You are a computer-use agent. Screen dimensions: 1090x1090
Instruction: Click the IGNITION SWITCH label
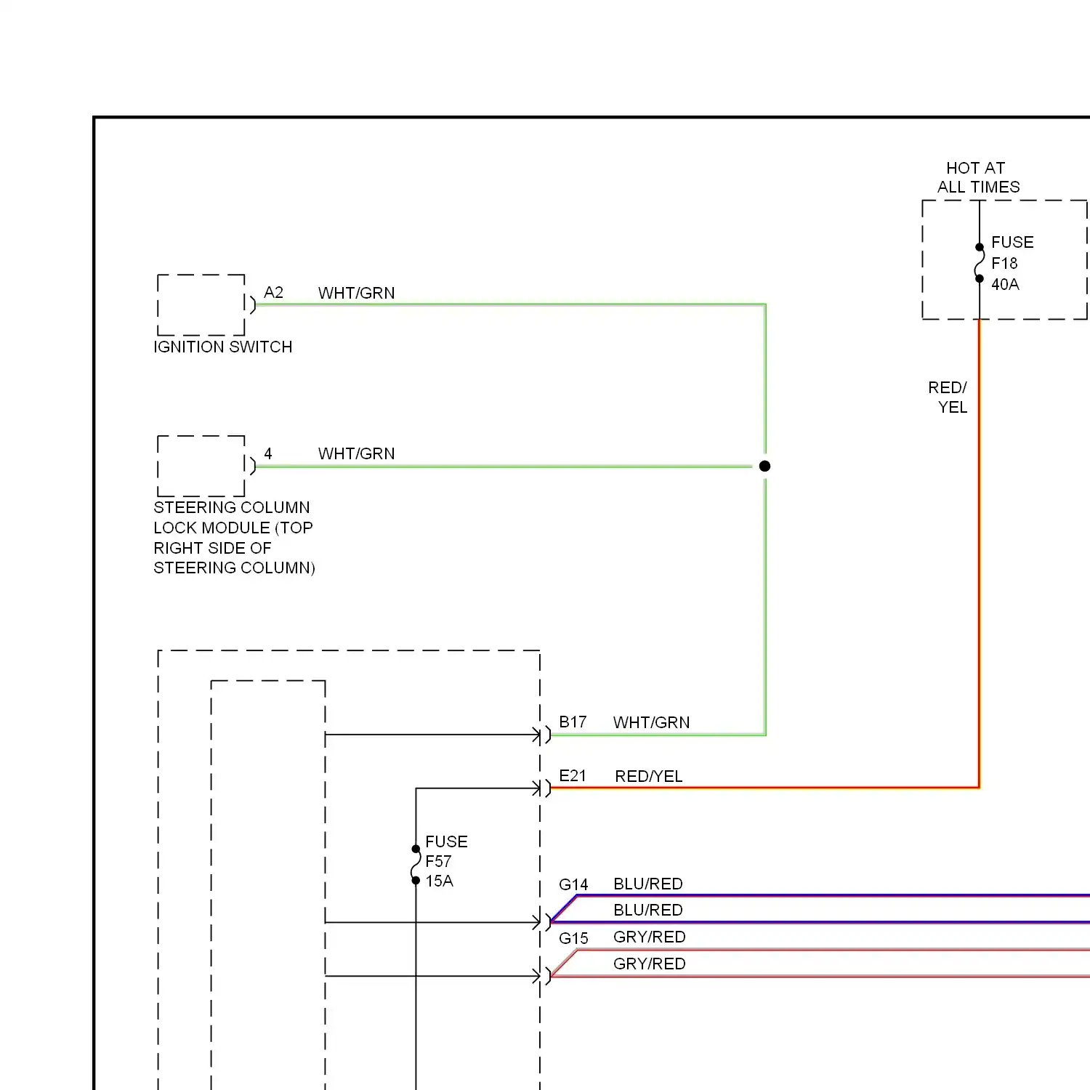coord(223,347)
